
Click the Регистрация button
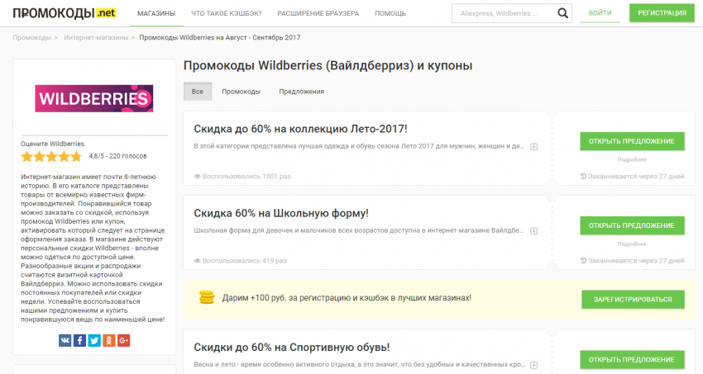click(662, 13)
